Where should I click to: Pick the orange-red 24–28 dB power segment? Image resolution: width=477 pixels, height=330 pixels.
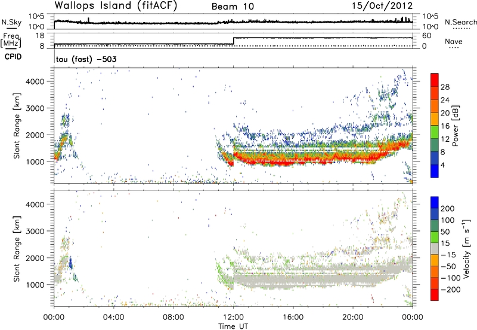pos(435,93)
